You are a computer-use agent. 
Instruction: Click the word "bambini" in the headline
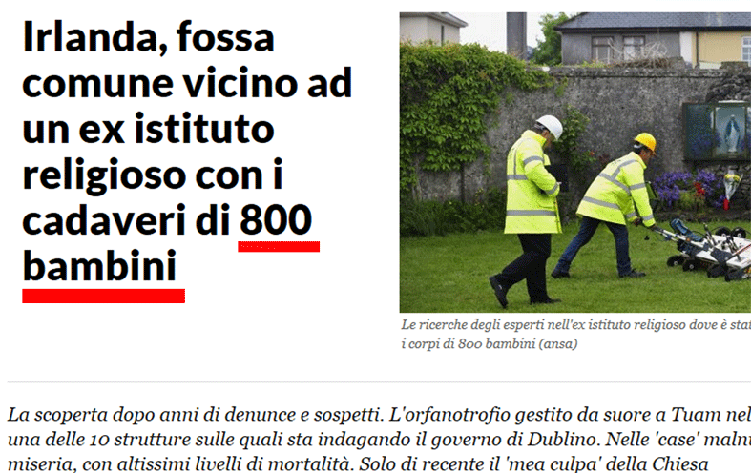point(99,266)
